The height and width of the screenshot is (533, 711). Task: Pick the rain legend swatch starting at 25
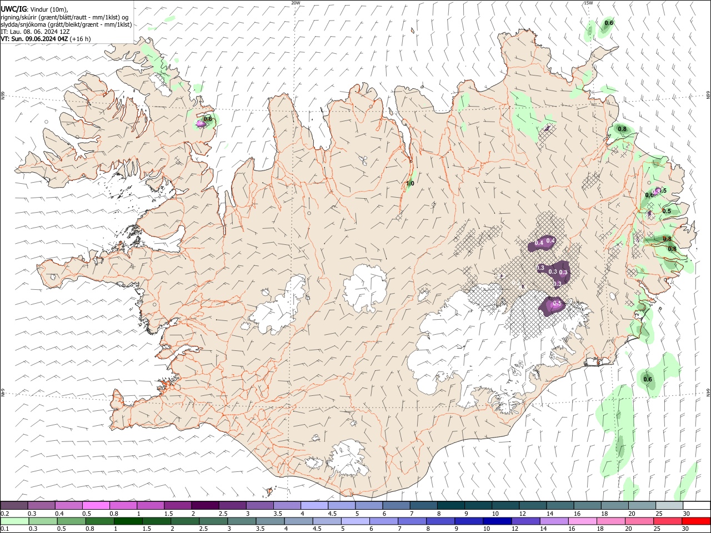tap(667, 521)
